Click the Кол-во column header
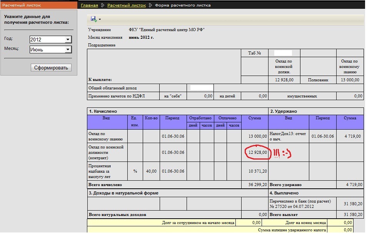Image resolution: width=367 pixels, height=234 pixels. [x=151, y=118]
